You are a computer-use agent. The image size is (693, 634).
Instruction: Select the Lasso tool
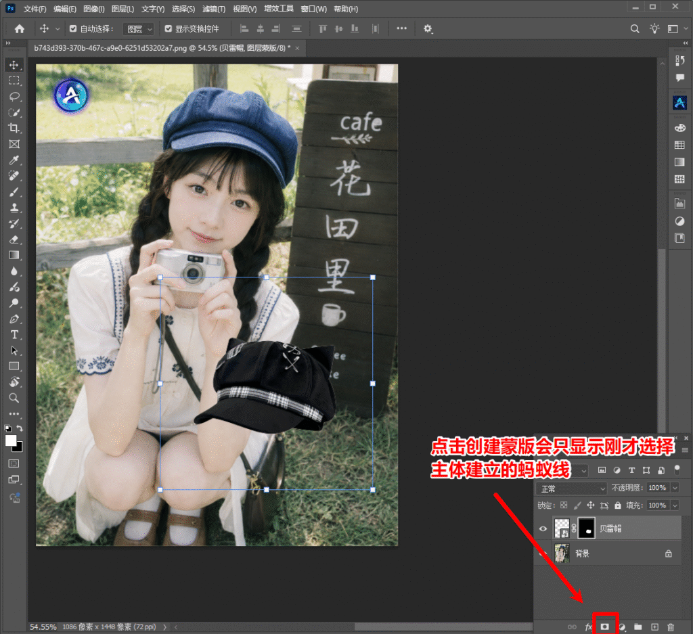[14, 96]
